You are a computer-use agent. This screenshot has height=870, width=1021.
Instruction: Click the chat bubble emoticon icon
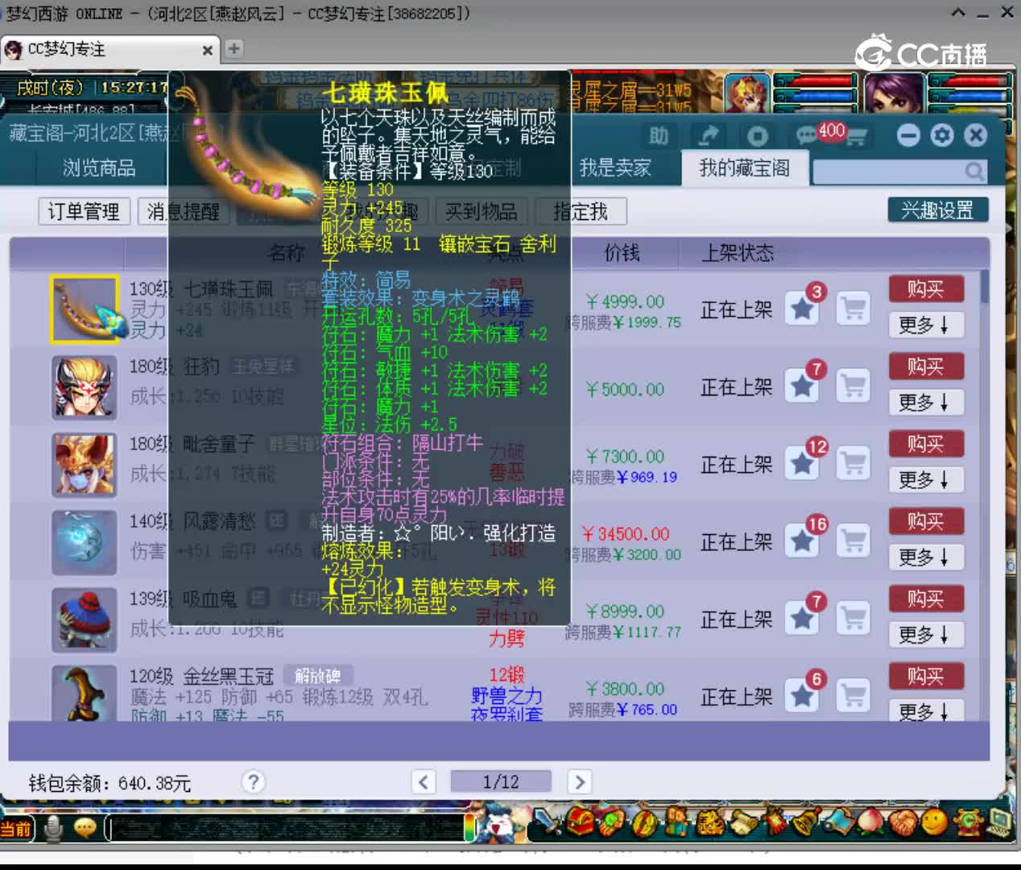(85, 828)
